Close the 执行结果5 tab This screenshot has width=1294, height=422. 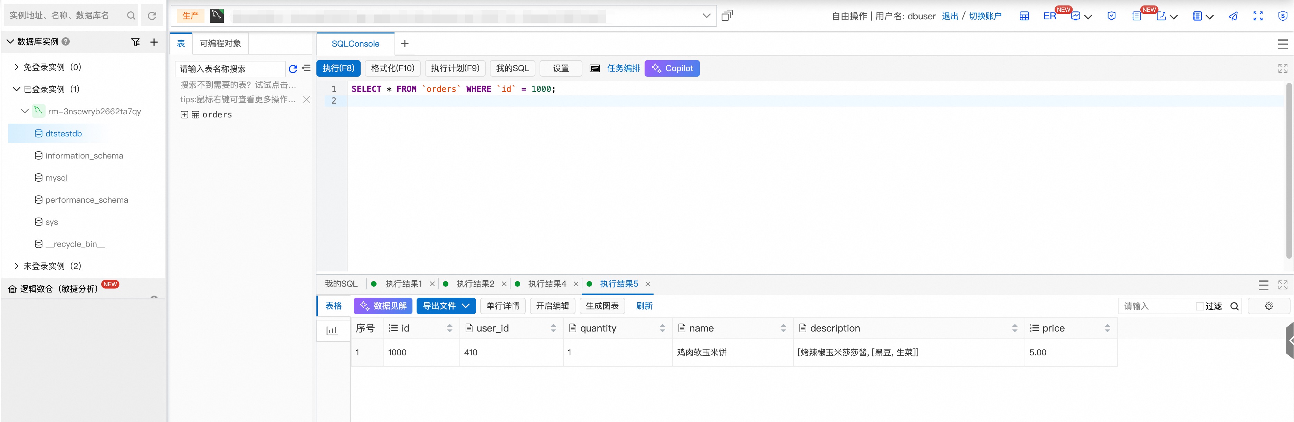pos(648,284)
